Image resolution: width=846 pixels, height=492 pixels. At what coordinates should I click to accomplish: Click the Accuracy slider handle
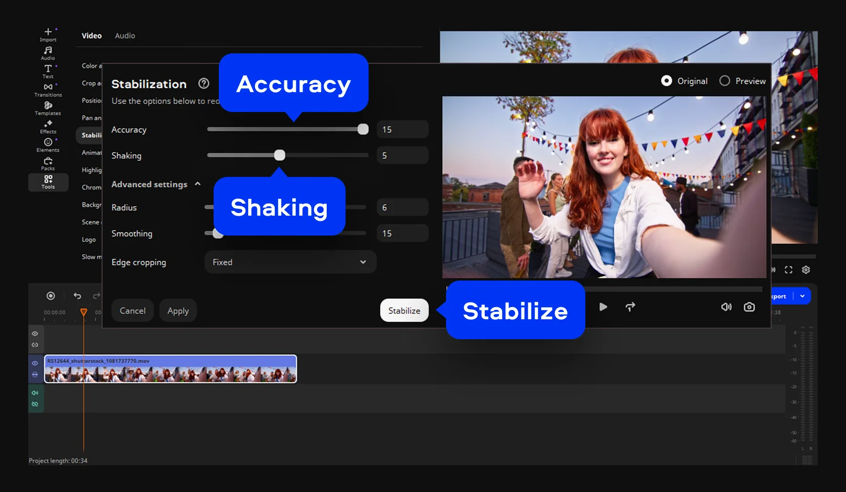coord(363,129)
